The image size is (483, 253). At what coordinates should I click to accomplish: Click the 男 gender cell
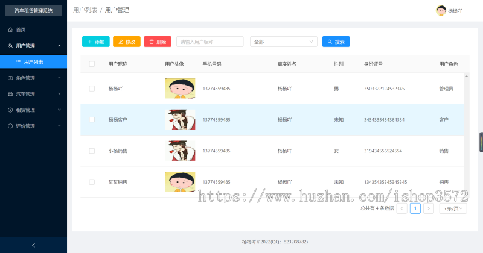pyautogui.click(x=336, y=89)
